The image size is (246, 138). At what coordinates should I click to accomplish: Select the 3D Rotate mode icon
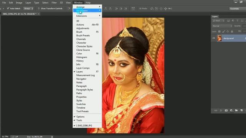pyautogui.click(x=152, y=8)
